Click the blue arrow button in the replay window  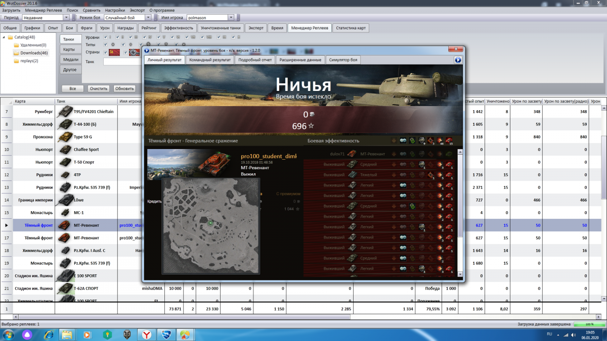[458, 60]
